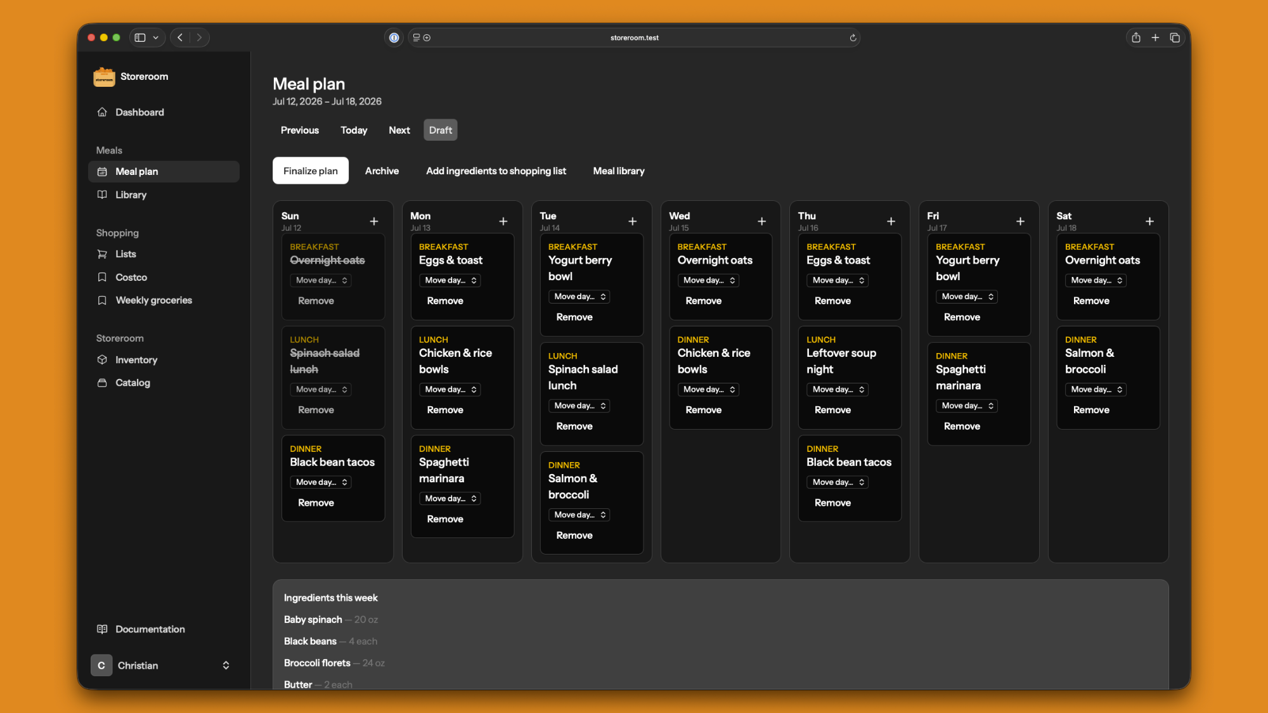Viewport: 1268px width, 713px height.
Task: Go forward with the browser forward arrow
Action: (199, 37)
